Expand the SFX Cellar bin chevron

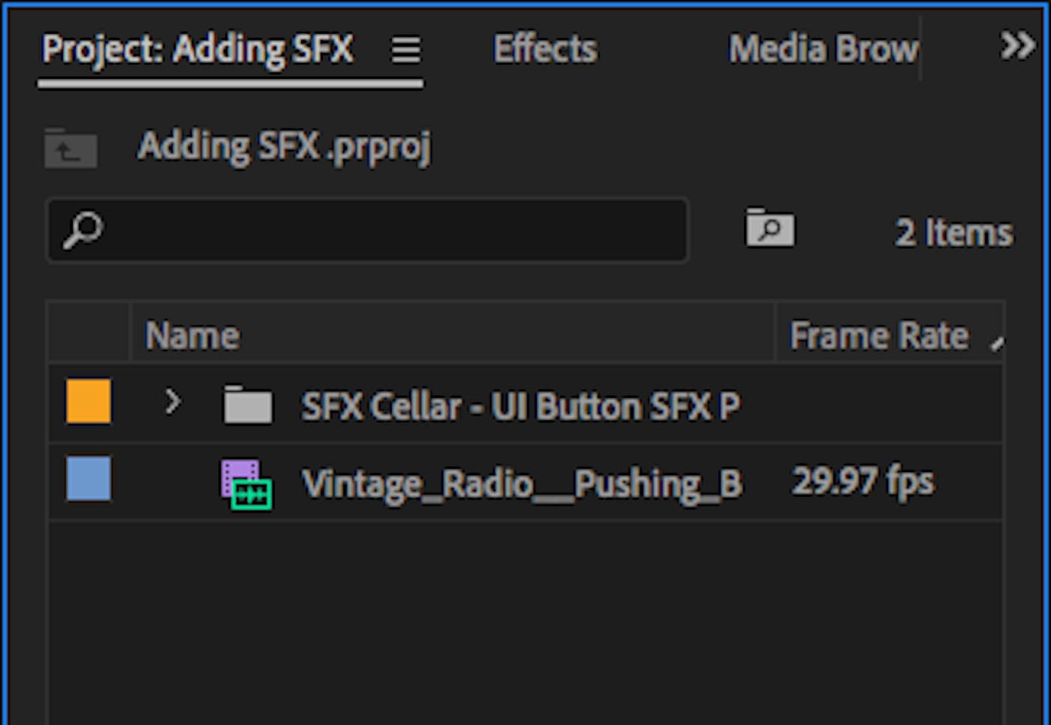173,402
